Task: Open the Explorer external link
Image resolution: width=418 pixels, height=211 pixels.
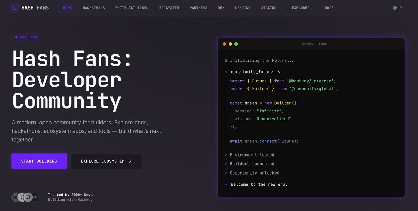Action: coord(303,8)
